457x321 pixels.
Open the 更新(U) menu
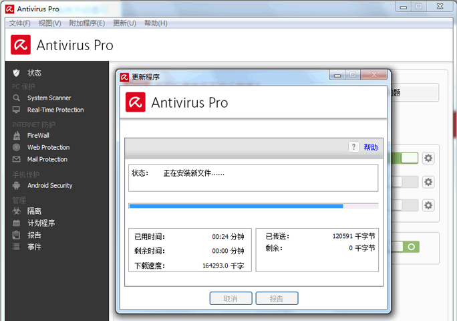pyautogui.click(x=124, y=23)
